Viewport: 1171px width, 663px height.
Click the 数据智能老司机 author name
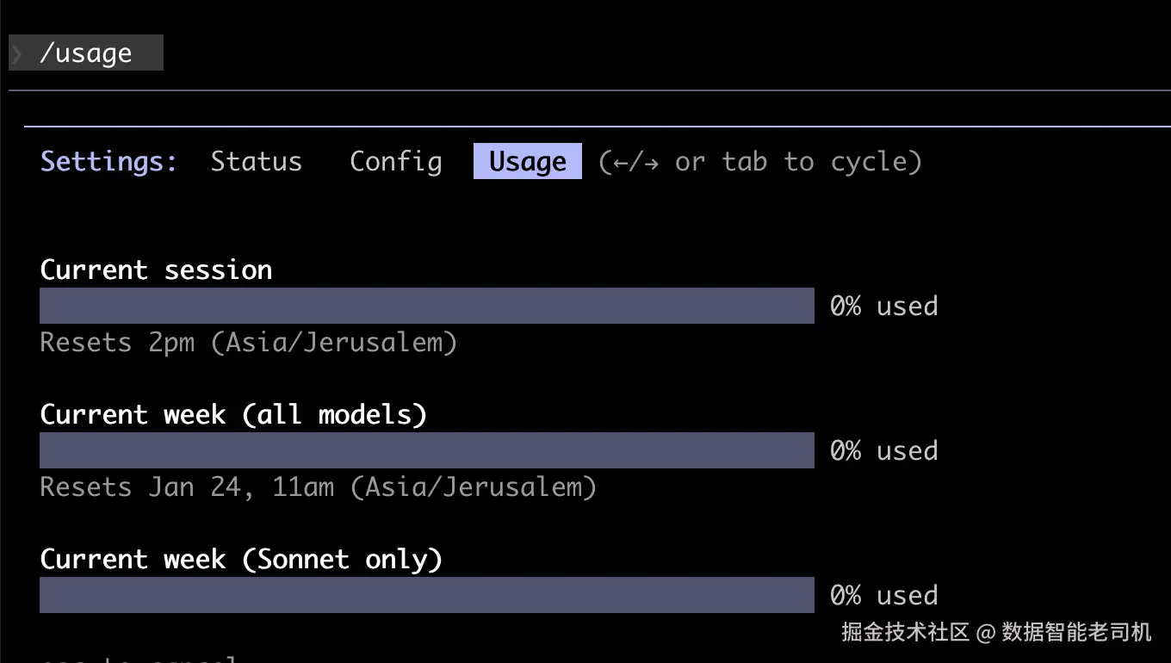[1076, 633]
